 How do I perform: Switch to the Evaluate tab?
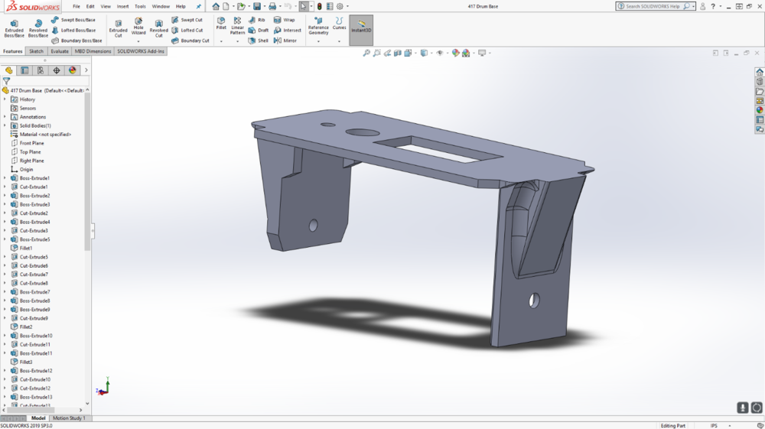tap(60, 51)
